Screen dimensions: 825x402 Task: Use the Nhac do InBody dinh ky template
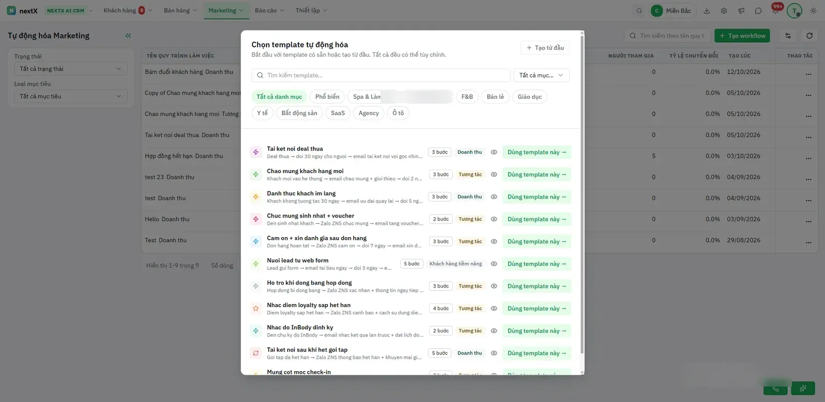click(x=537, y=331)
